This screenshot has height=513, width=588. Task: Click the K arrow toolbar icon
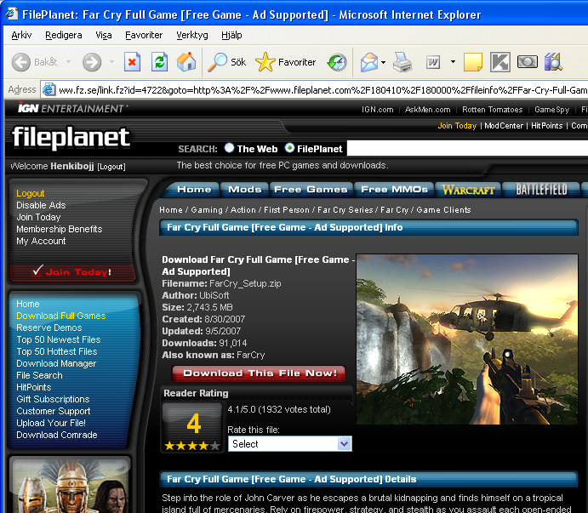click(x=500, y=62)
